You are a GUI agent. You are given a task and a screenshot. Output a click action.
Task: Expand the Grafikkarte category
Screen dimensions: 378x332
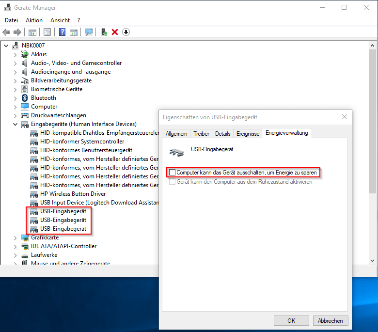tap(16, 238)
